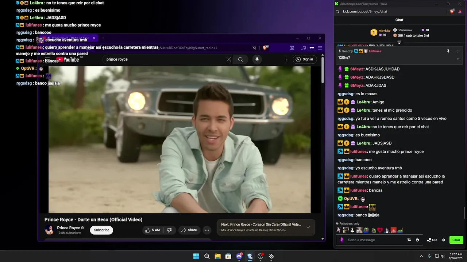Close the Prince Royce browser tab
467x262 pixels.
pos(94,38)
